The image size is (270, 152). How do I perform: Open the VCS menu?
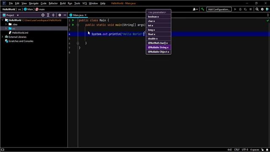(x=84, y=3)
